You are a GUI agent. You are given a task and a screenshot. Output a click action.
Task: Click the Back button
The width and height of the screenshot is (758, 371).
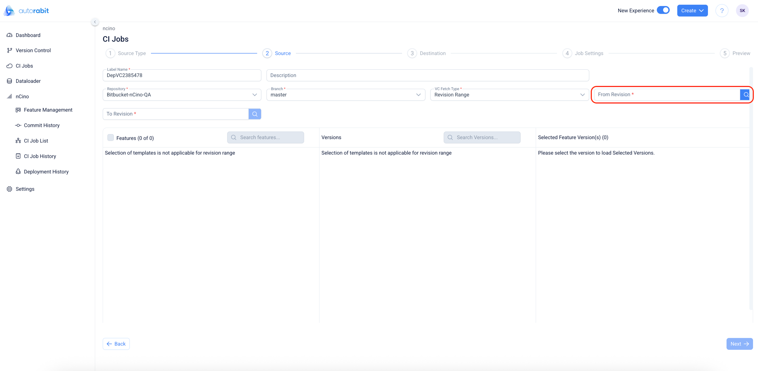(116, 344)
